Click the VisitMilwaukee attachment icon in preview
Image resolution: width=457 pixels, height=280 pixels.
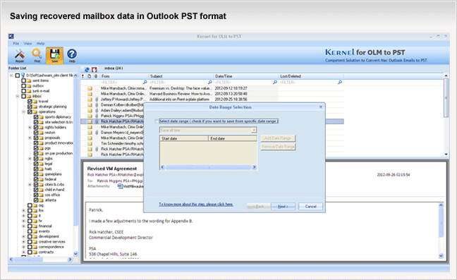pyautogui.click(x=120, y=186)
